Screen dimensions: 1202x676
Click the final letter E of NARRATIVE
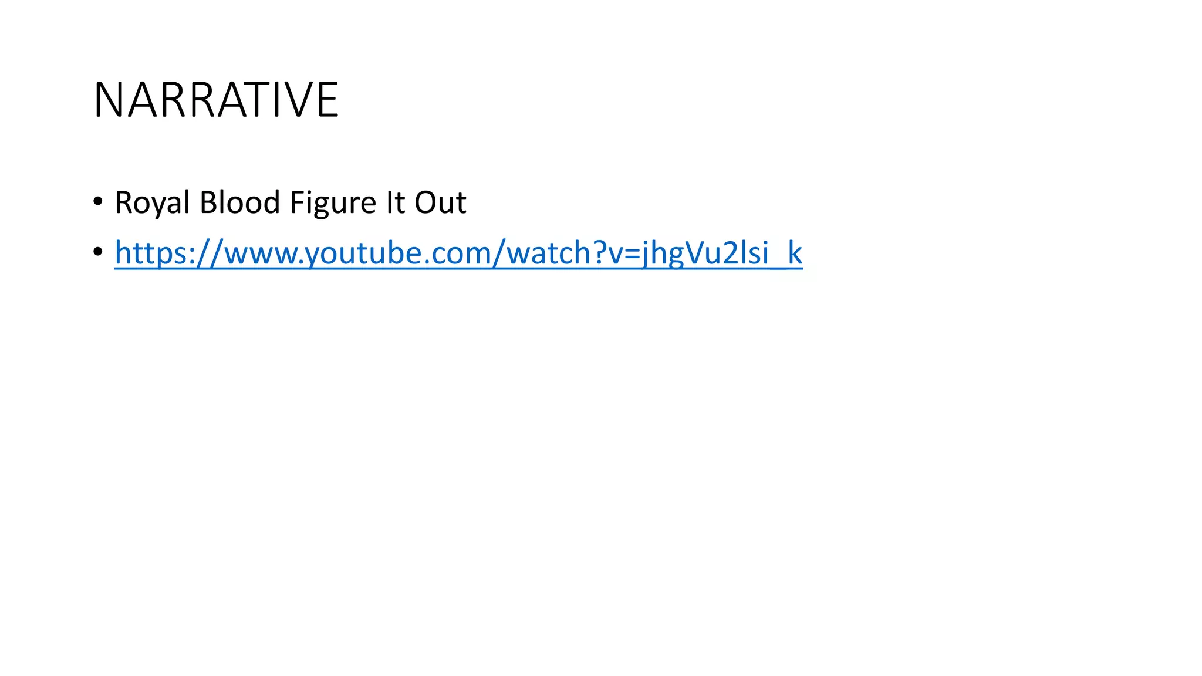[327, 100]
